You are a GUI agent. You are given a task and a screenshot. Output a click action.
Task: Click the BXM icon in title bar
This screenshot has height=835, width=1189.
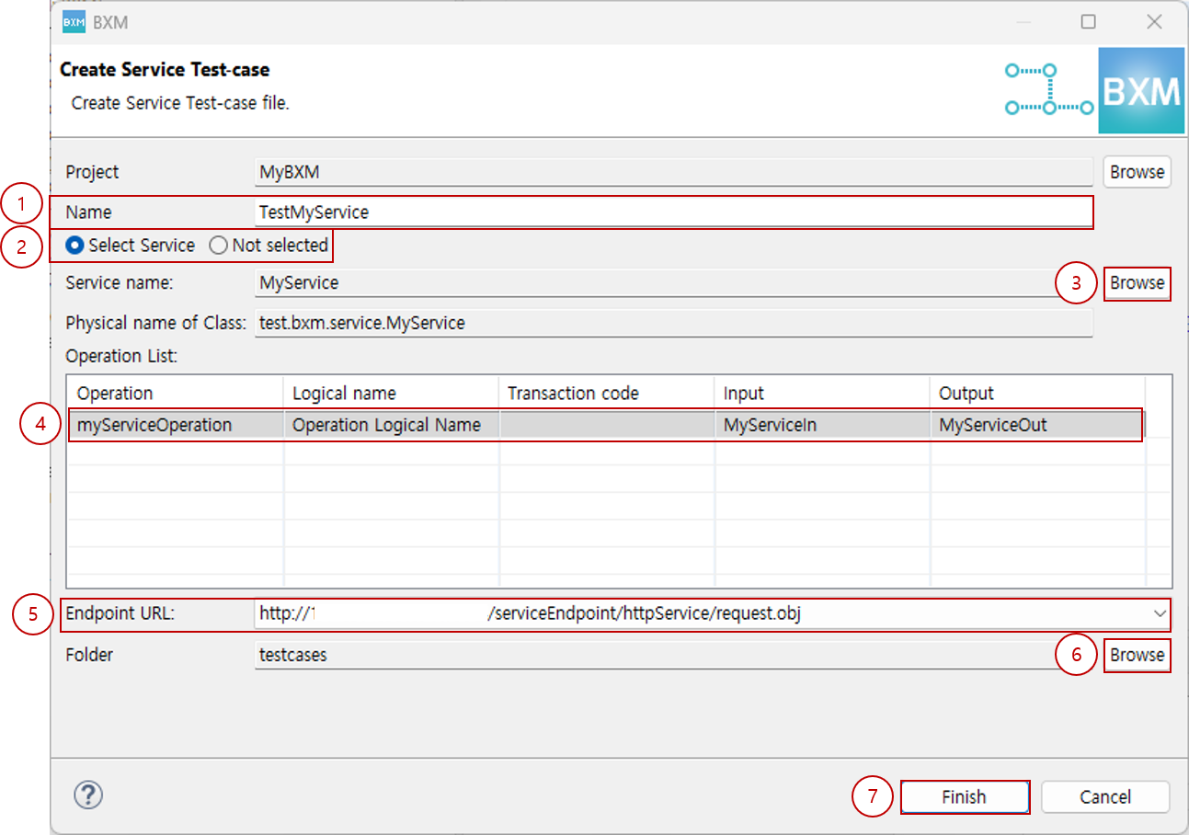[x=74, y=22]
